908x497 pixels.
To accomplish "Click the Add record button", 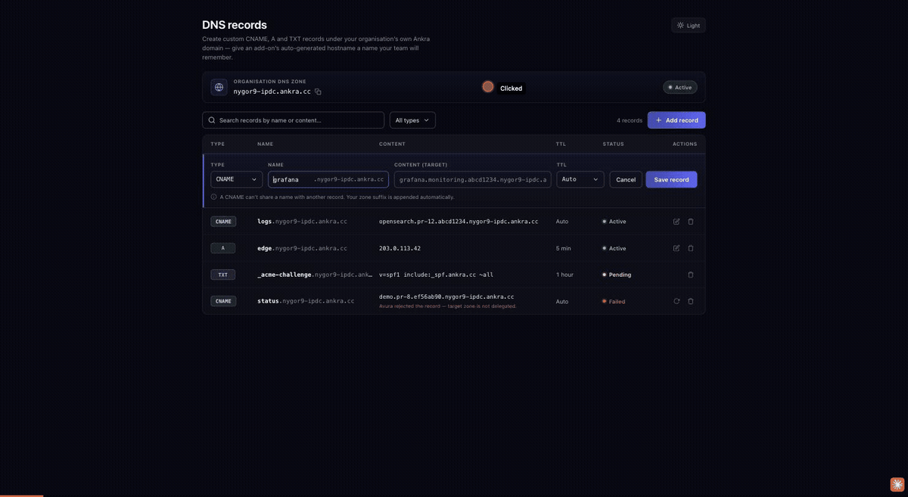I will (x=676, y=120).
